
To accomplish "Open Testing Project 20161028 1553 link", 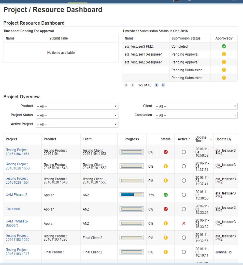I will (18, 166).
